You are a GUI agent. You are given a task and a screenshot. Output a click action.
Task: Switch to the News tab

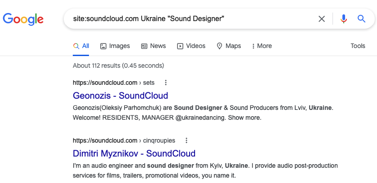[153, 46]
